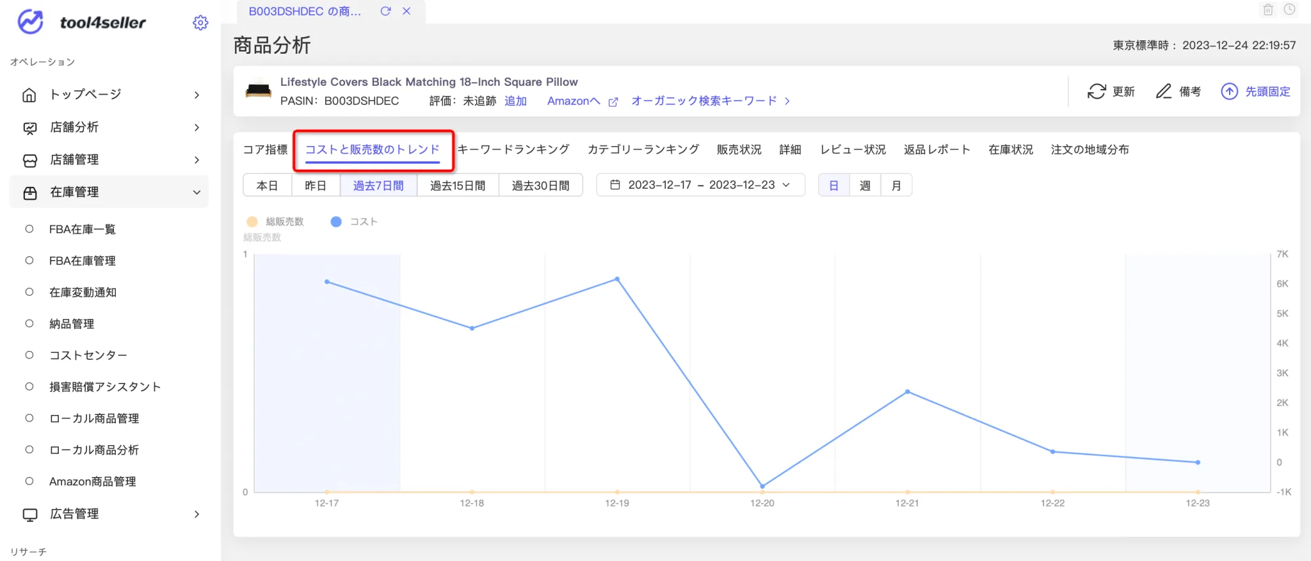Open 在庫変動通知 in the sidebar
1311x561 pixels.
(83, 292)
